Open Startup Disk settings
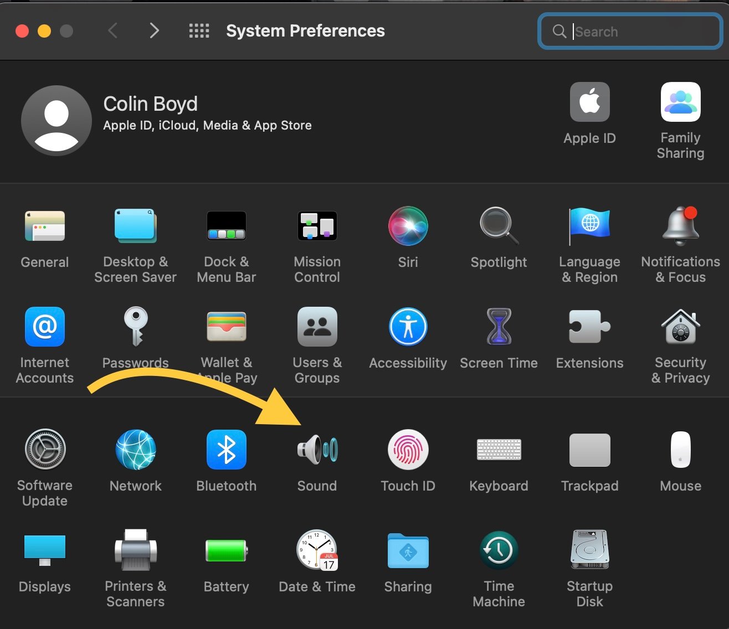729x629 pixels. click(x=590, y=550)
